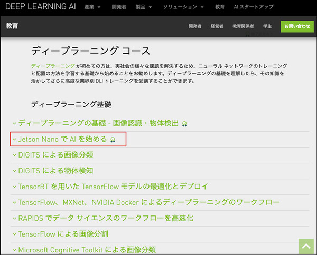Expand TensorFlow、MXNet、NVIDIA Docker workflow course
The width and height of the screenshot is (317, 255).
coord(148,202)
